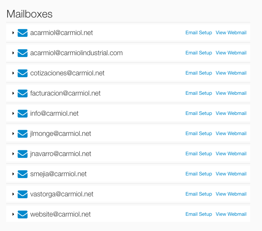
Task: View Webmail for website@carmiol.net
Action: (x=231, y=214)
